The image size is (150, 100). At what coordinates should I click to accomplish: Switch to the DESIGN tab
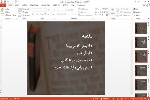coord(25,5)
